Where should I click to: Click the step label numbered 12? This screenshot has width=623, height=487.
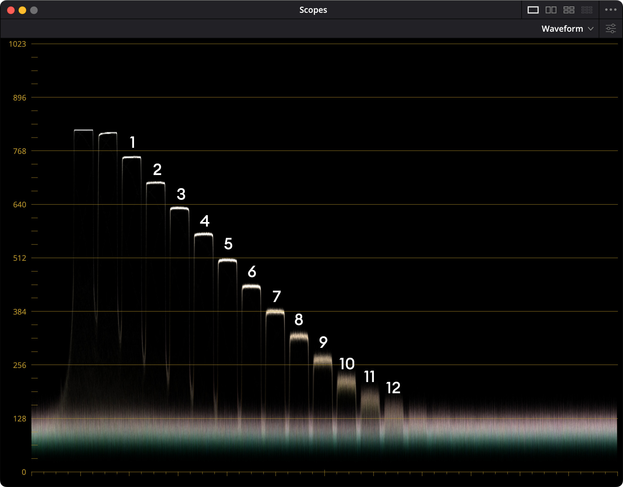[x=393, y=388]
